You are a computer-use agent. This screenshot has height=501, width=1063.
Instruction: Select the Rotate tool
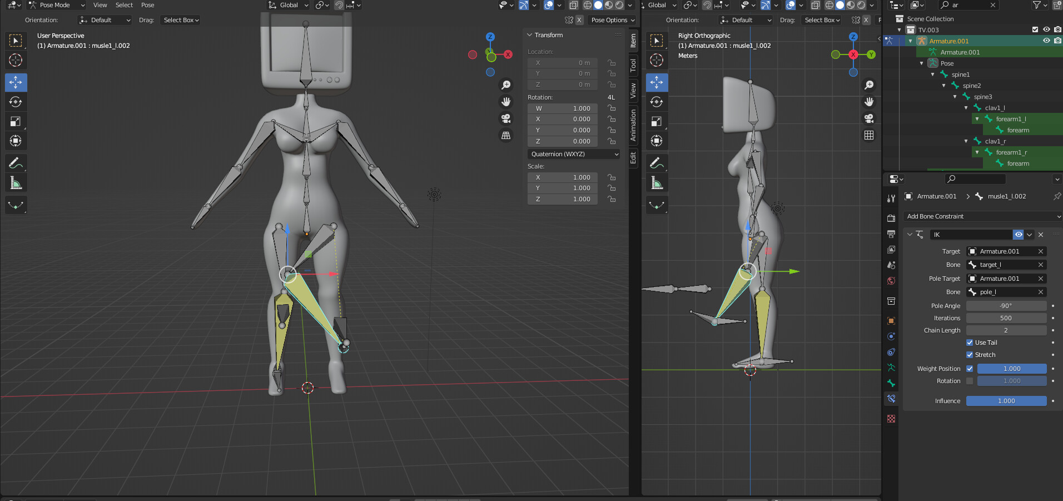[x=16, y=102]
